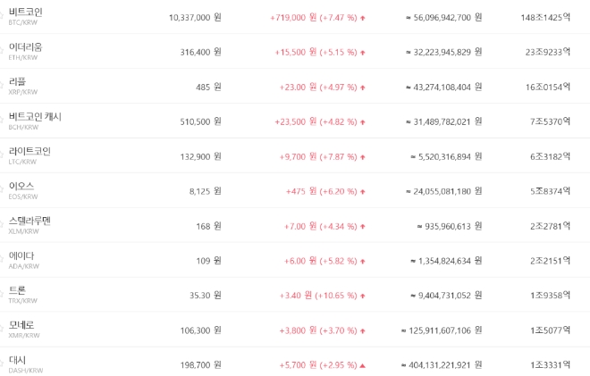This screenshot has width=590, height=376.
Task: Click the rise arrow in the Ripple row
Action: point(363,88)
